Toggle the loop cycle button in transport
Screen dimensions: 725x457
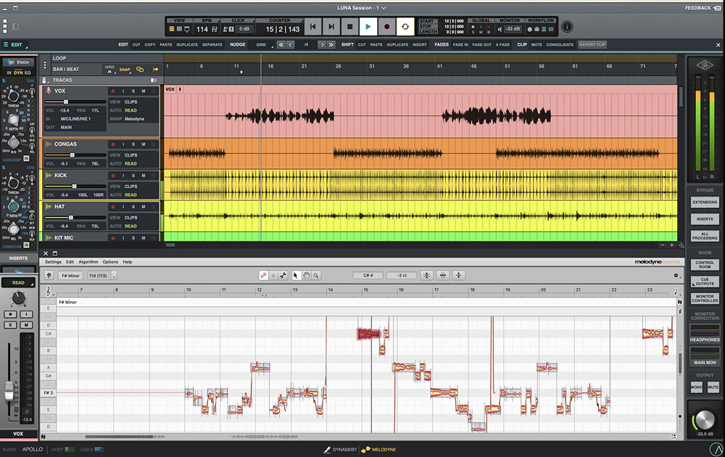(405, 27)
